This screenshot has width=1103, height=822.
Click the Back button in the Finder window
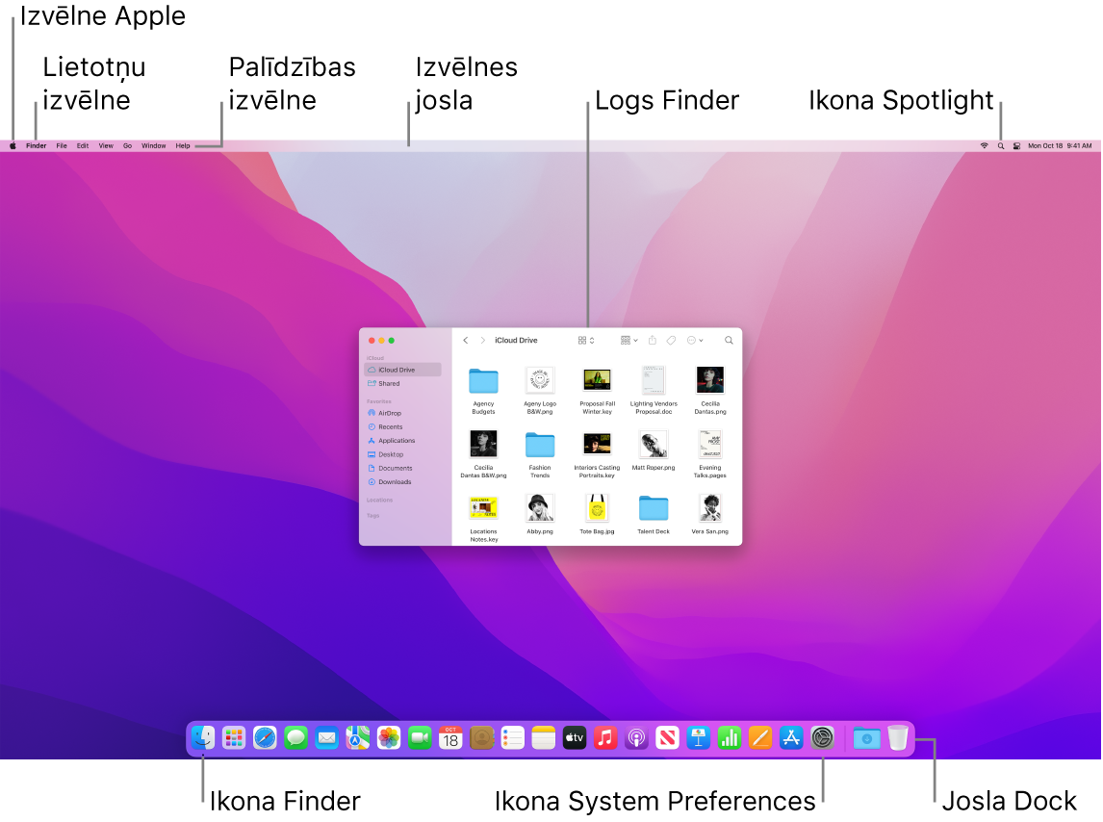(466, 340)
